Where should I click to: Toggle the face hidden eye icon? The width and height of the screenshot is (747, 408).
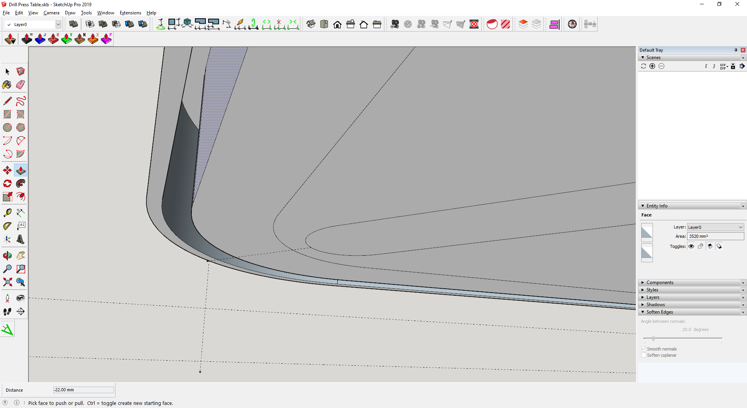pos(691,246)
